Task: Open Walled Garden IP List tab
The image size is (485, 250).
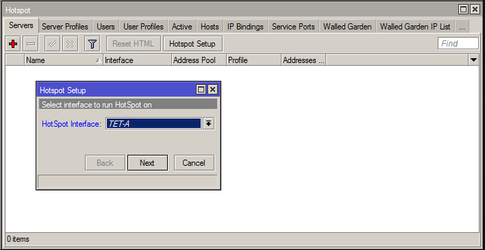Action: 415,27
